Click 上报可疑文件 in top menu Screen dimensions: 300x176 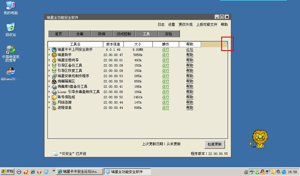pos(207,25)
